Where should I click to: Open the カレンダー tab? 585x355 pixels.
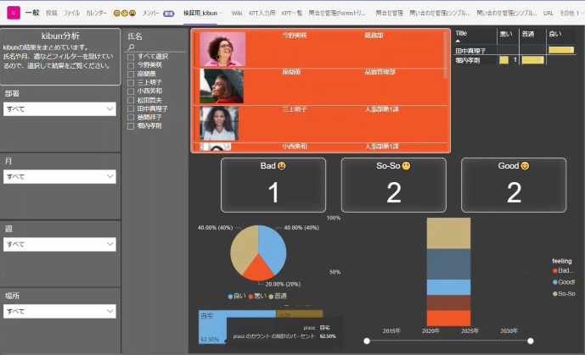tap(96, 14)
